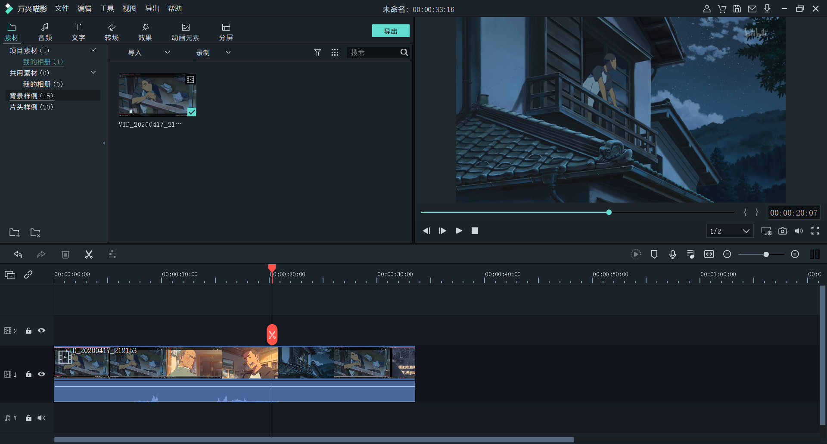
Task: Mute audio track 1 speaker icon
Action: coord(41,418)
